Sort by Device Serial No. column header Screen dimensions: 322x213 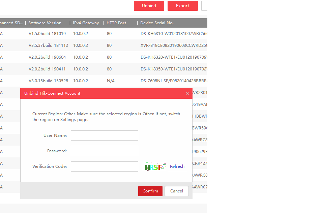click(157, 23)
